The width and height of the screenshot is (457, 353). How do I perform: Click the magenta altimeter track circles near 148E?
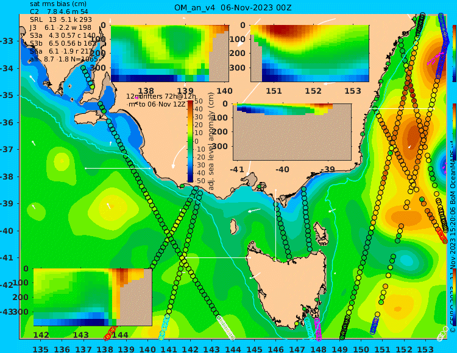coord(317,329)
